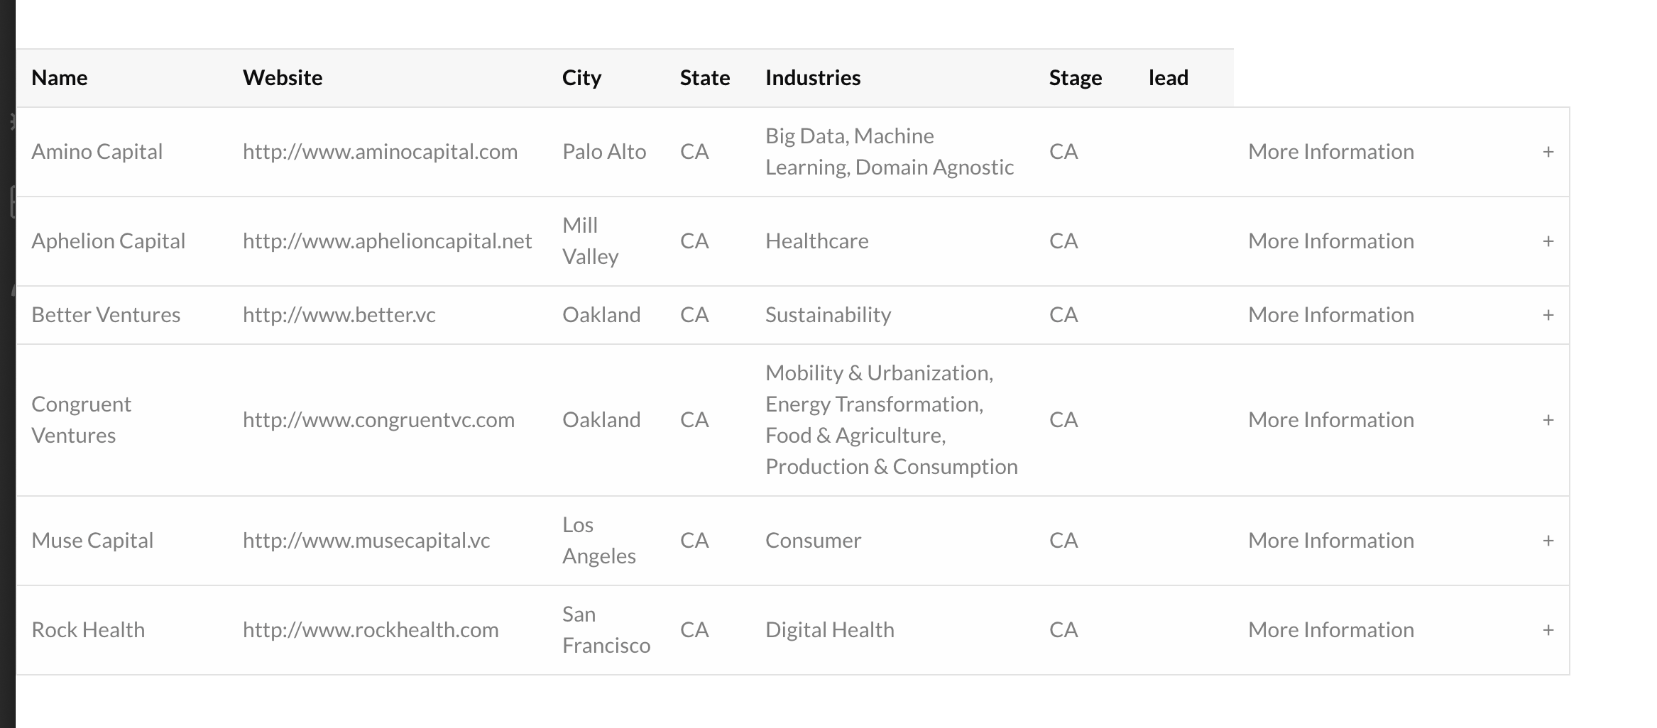This screenshot has height=728, width=1657.
Task: Expand the Amino Capital row plus icon
Action: pyautogui.click(x=1548, y=152)
